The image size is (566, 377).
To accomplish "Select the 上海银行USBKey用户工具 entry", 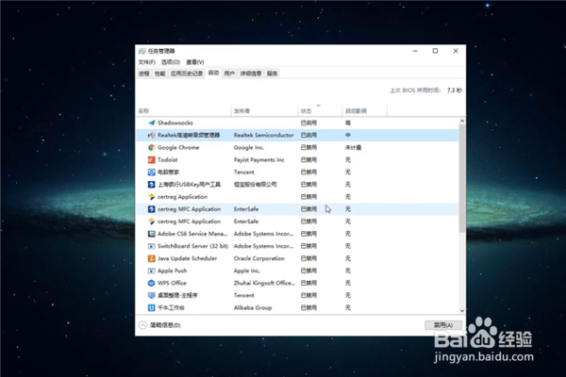I will coord(189,185).
